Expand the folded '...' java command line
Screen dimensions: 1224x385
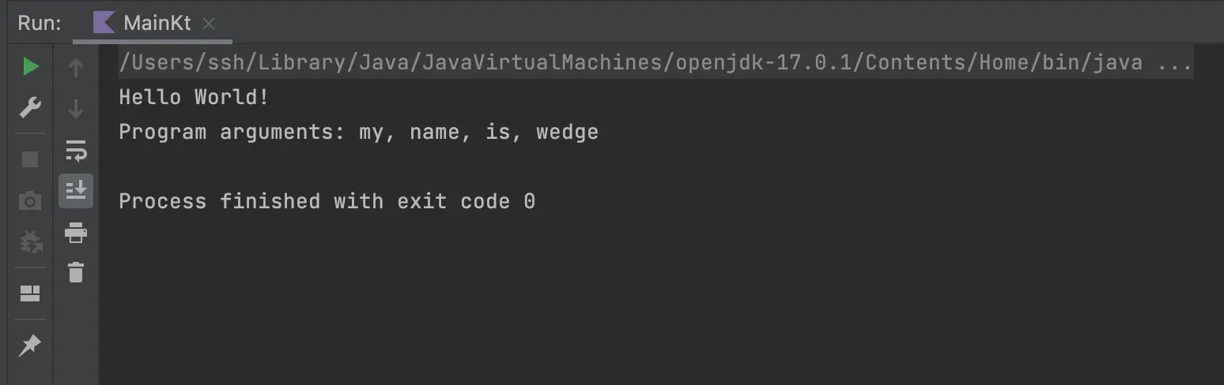pyautogui.click(x=1175, y=62)
